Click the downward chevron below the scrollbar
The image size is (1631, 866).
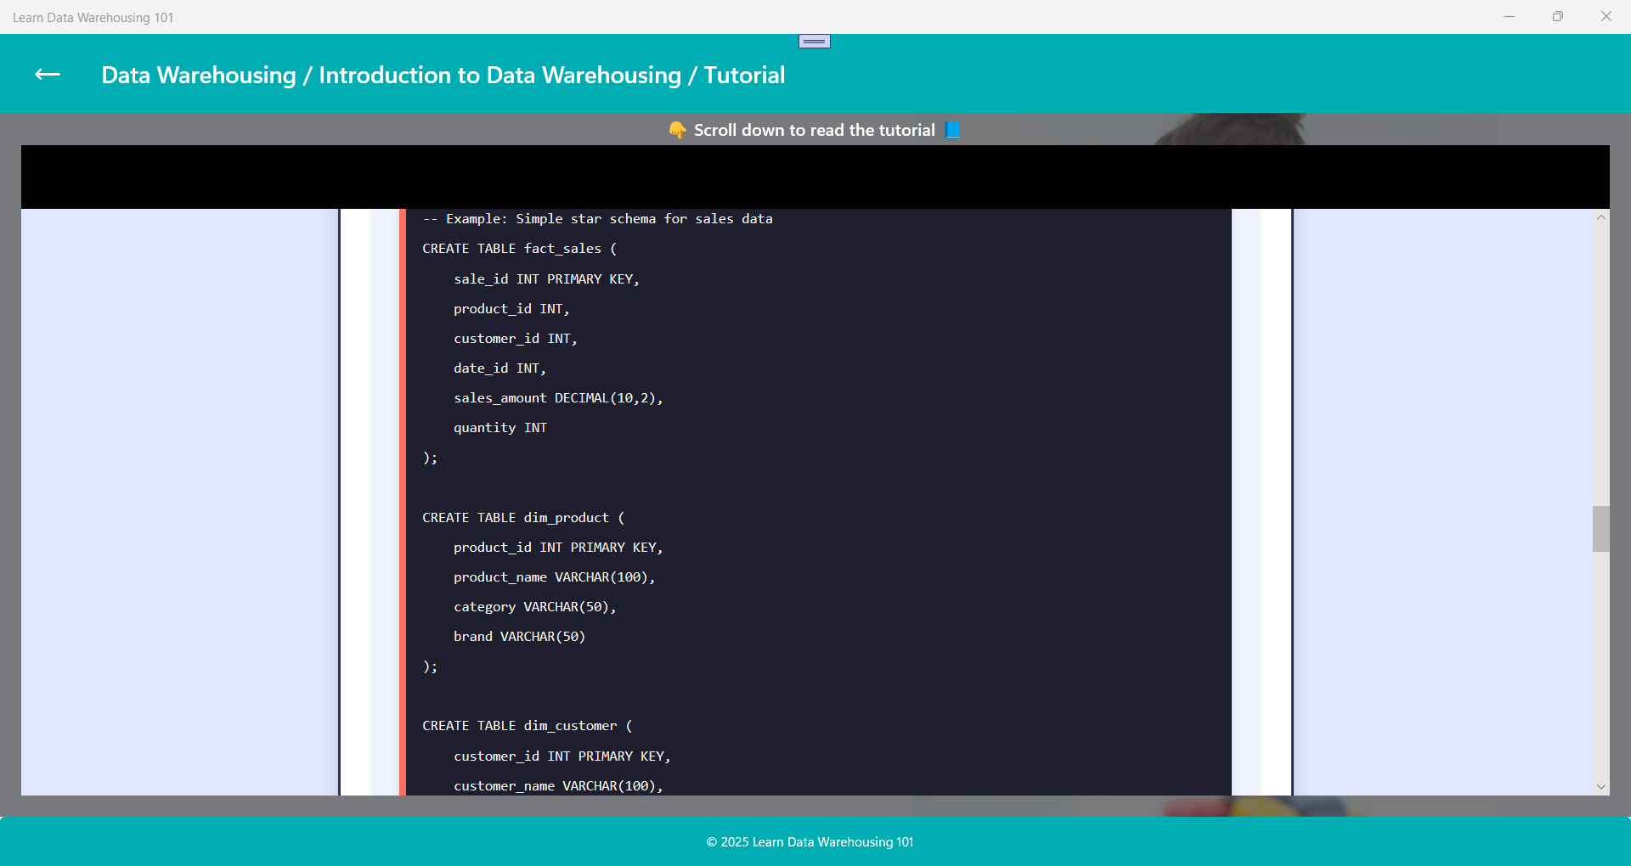[x=1601, y=786]
